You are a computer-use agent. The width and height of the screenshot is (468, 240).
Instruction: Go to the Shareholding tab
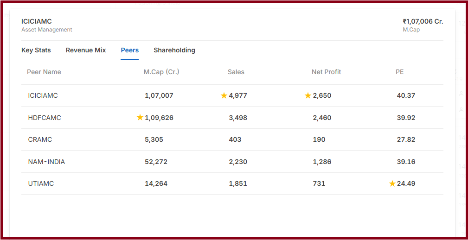174,50
